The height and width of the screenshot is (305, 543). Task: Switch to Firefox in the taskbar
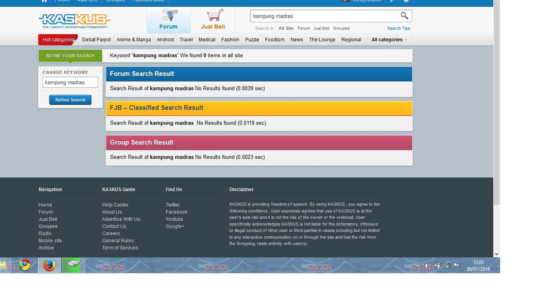coord(49,266)
